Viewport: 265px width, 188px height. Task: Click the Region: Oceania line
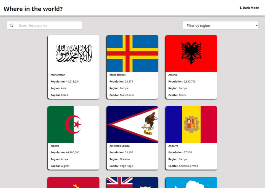[x=120, y=159]
